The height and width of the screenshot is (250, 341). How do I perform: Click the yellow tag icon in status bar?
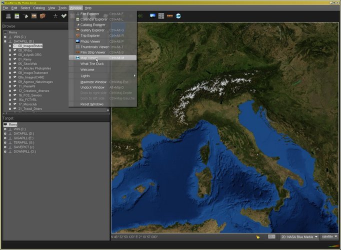[x=258, y=236]
